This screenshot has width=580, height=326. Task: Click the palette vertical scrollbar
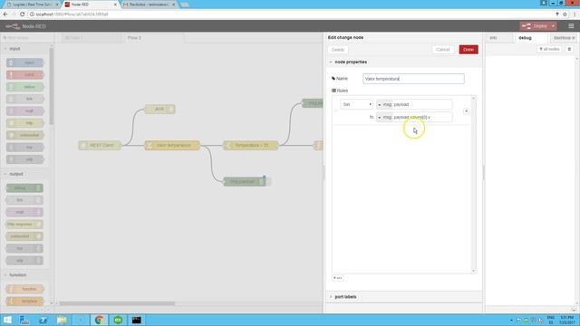tap(52, 87)
